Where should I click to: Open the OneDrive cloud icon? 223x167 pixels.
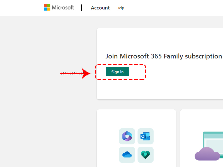(x=127, y=155)
